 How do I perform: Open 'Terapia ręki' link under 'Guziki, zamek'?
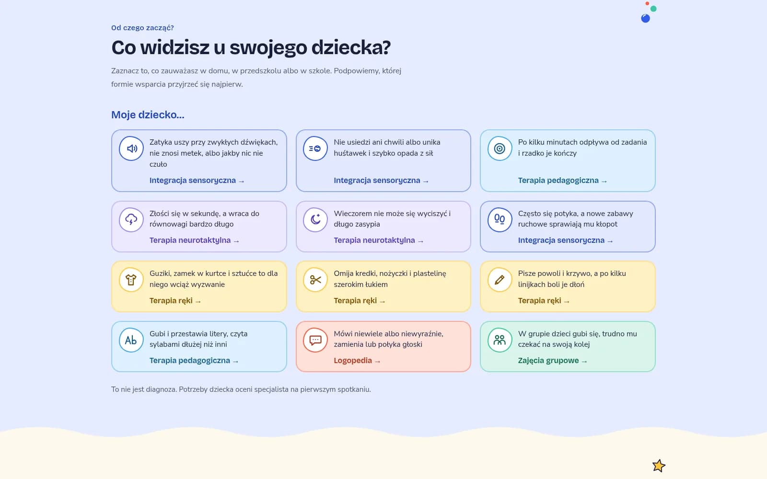(x=175, y=301)
